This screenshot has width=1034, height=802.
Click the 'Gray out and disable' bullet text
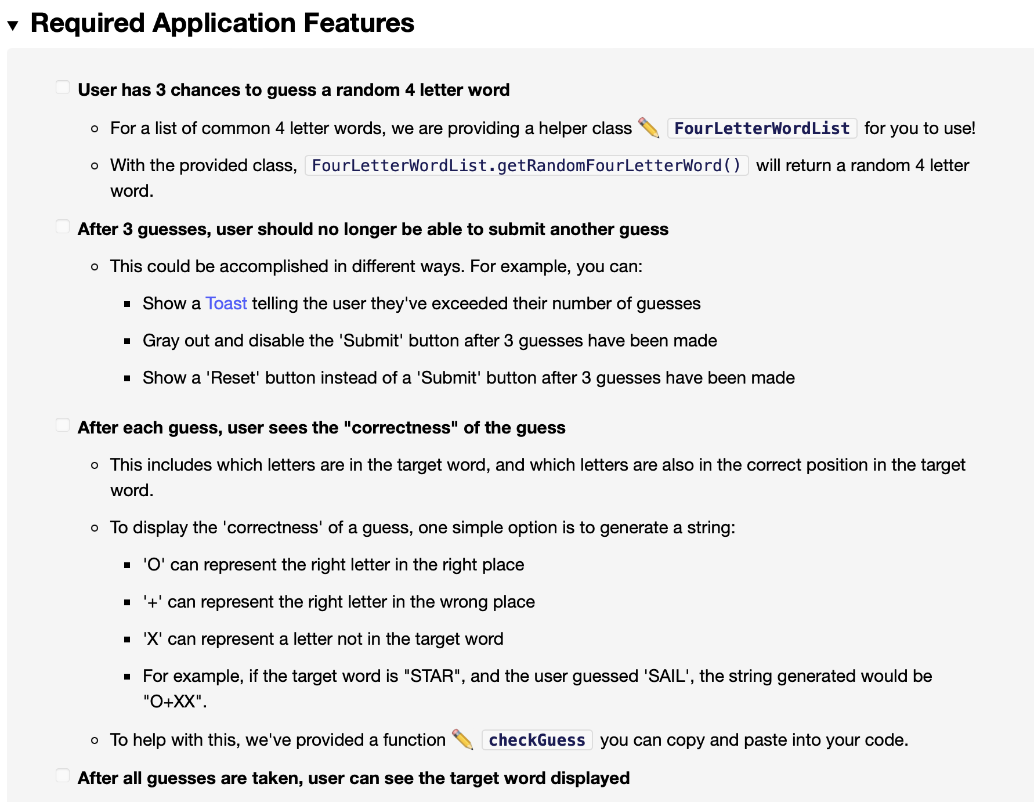(x=429, y=341)
